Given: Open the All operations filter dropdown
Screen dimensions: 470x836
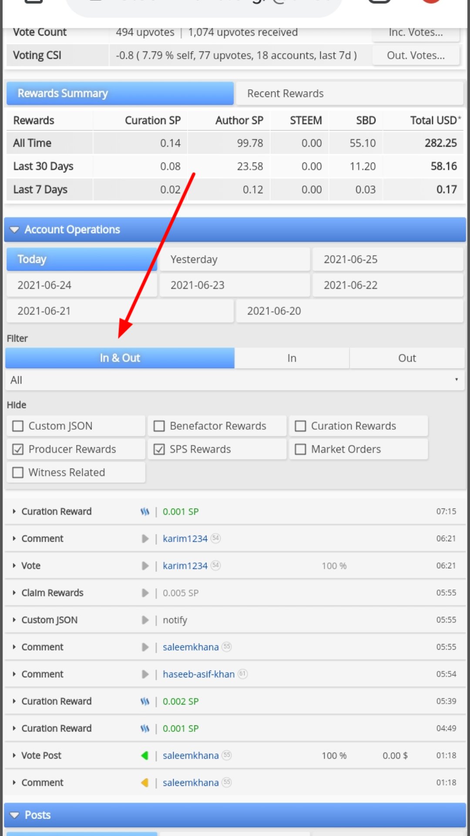Looking at the screenshot, I should (x=235, y=380).
